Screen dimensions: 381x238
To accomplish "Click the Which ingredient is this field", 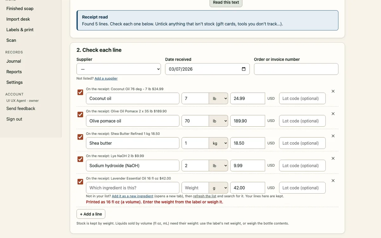I will [x=133, y=188].
